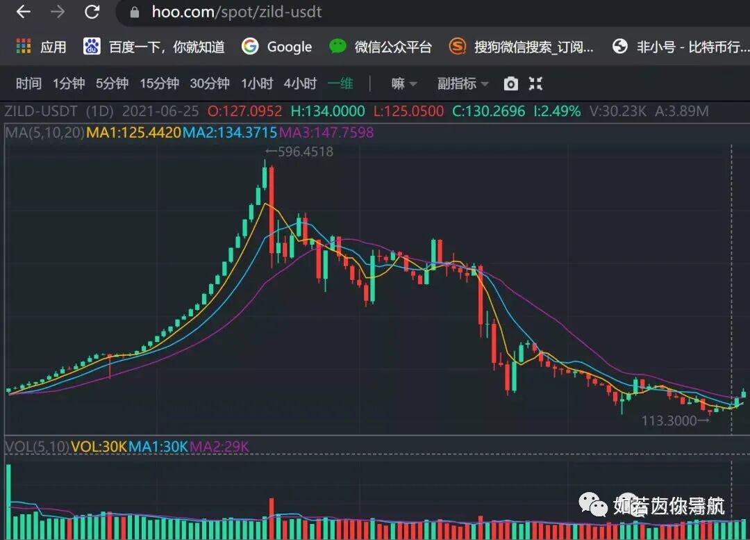This screenshot has width=750, height=540.
Task: Switch chart to 5分钟 interval
Action: point(112,84)
